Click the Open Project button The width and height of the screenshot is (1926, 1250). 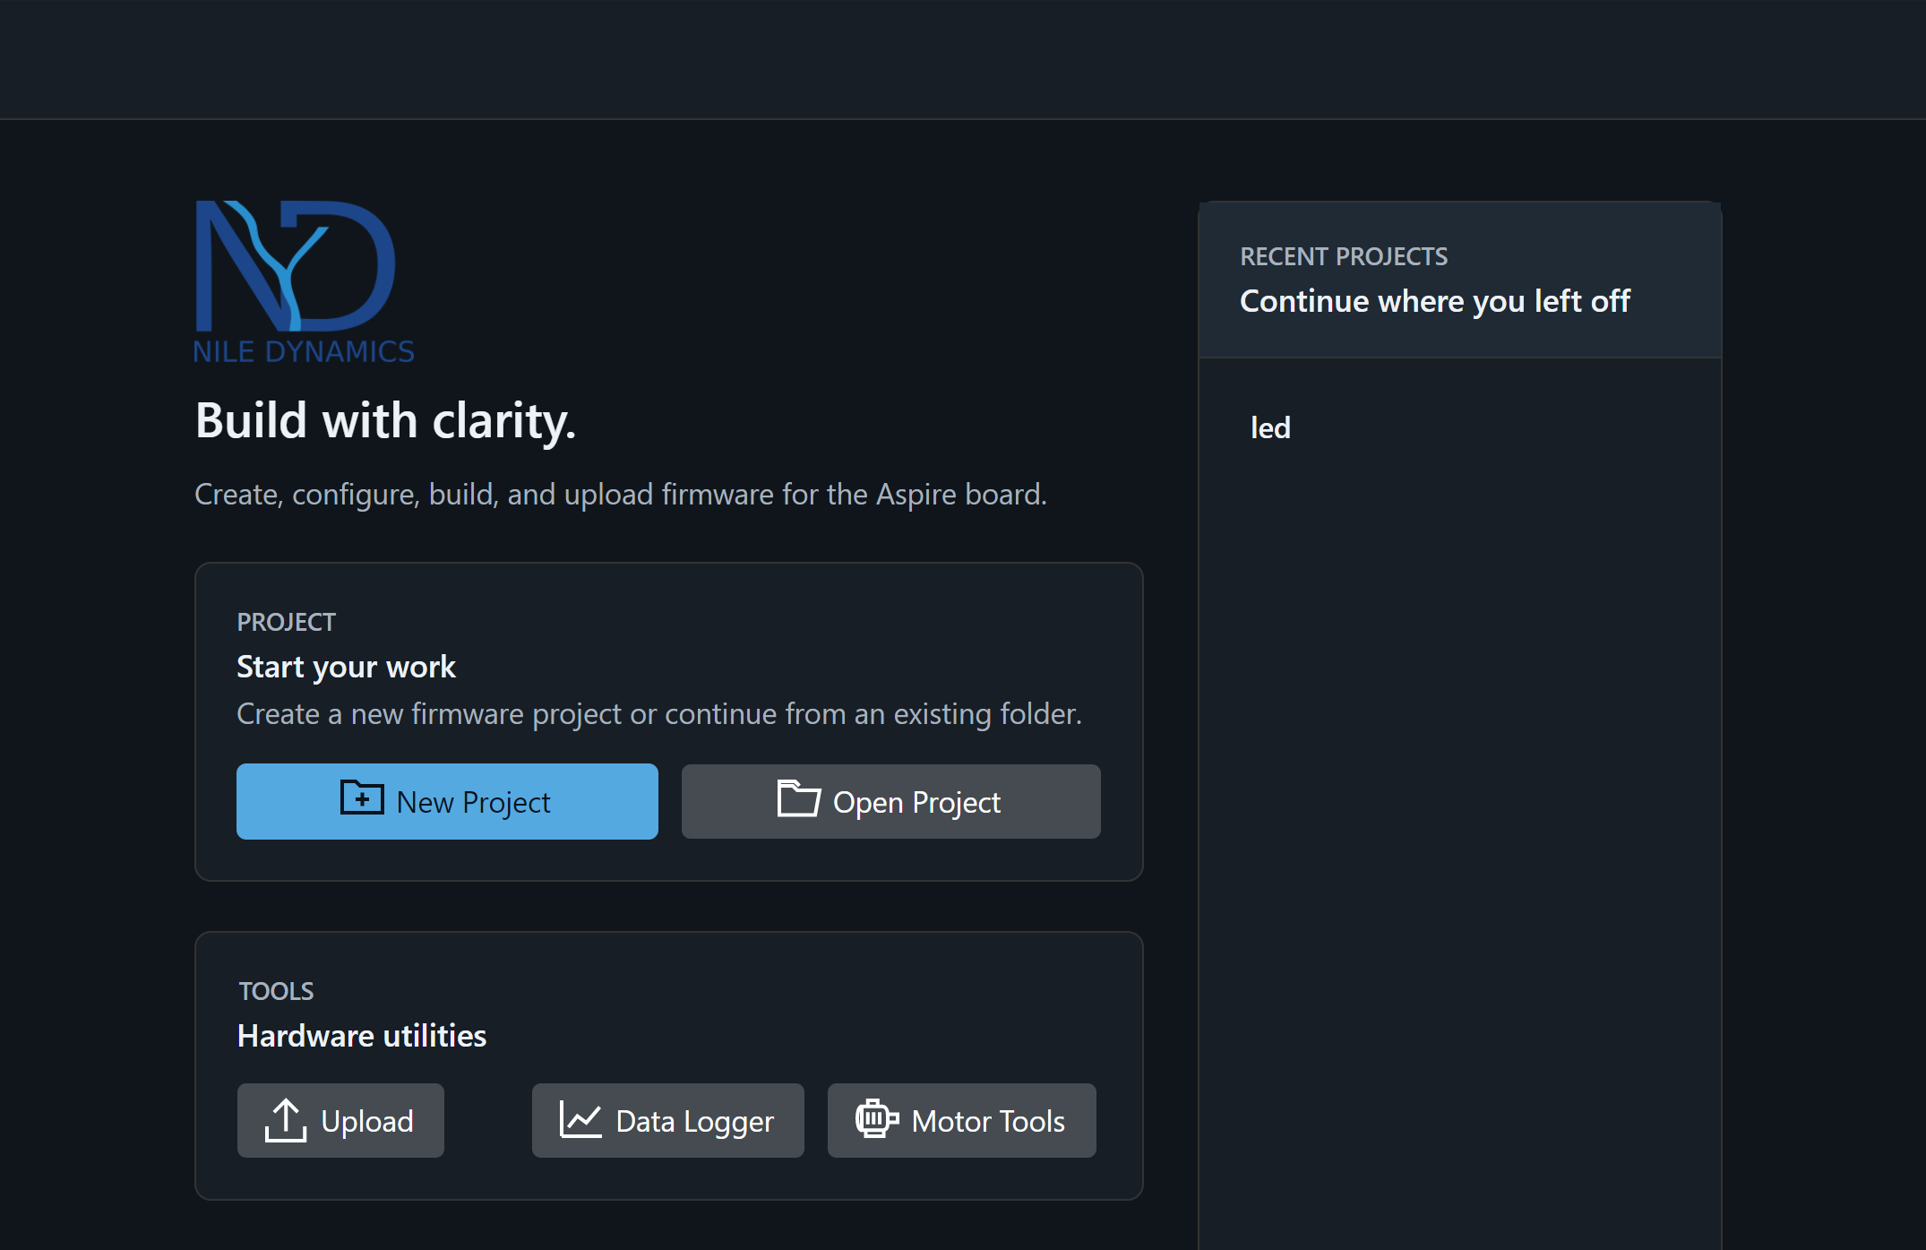(890, 801)
